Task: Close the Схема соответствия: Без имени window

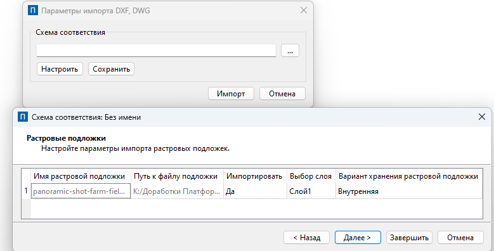Action: [x=482, y=117]
